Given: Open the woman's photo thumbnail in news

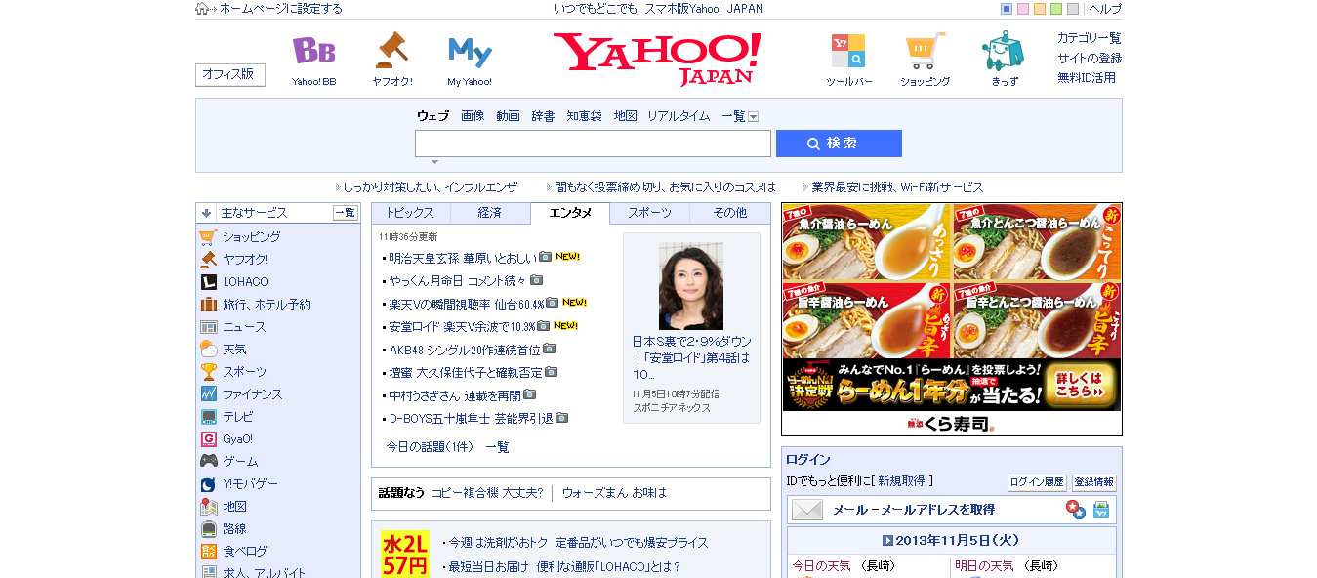Looking at the screenshot, I should pos(691,285).
